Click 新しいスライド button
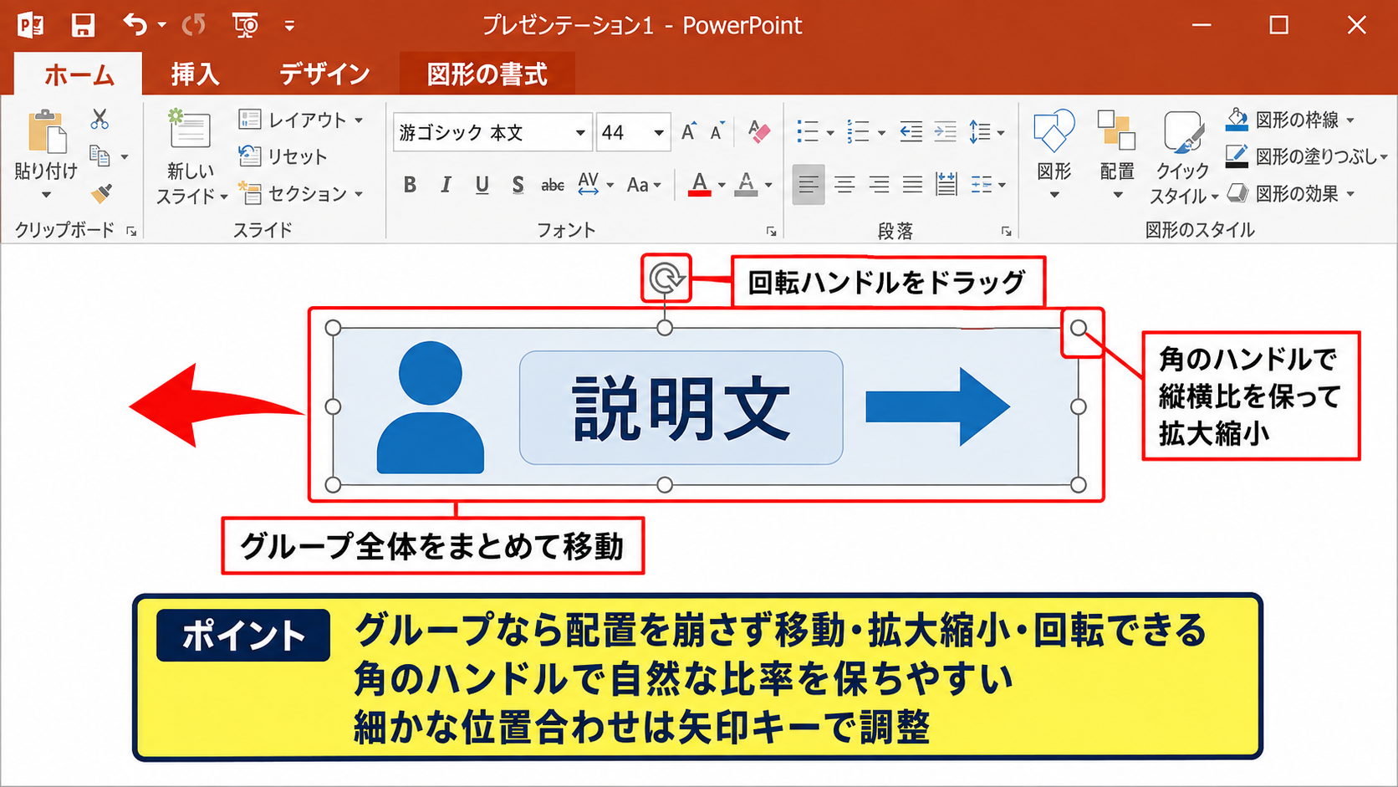The image size is (1398, 787). 191,157
